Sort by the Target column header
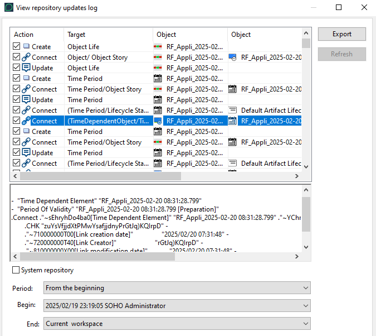Viewport: 376px width, 336px height. point(108,35)
